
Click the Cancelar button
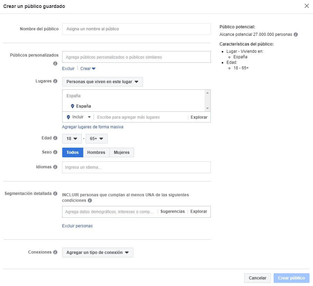point(257,278)
